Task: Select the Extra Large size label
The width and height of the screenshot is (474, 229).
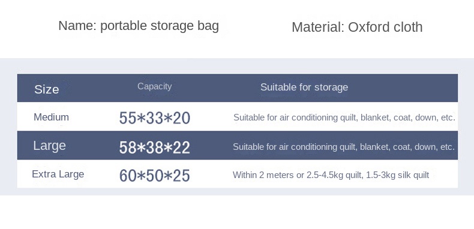Action: click(58, 174)
